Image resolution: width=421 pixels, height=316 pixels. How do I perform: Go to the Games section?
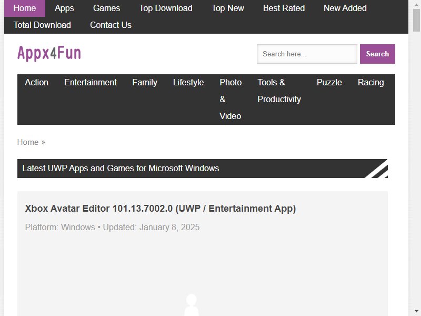pos(106,8)
